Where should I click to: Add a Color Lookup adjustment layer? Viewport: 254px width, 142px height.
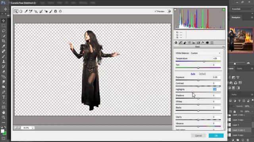pyautogui.click(x=240, y=83)
